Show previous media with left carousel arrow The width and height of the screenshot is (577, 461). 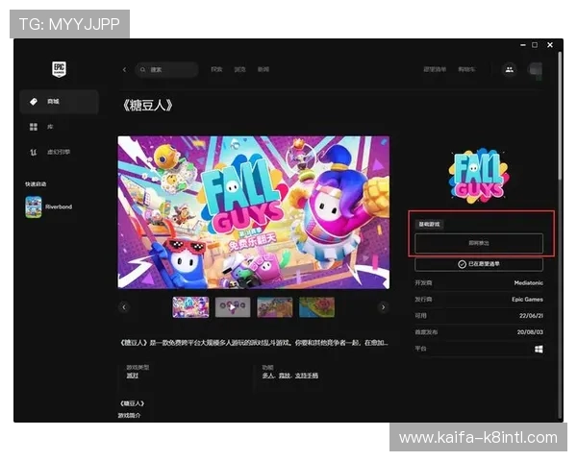(x=124, y=307)
